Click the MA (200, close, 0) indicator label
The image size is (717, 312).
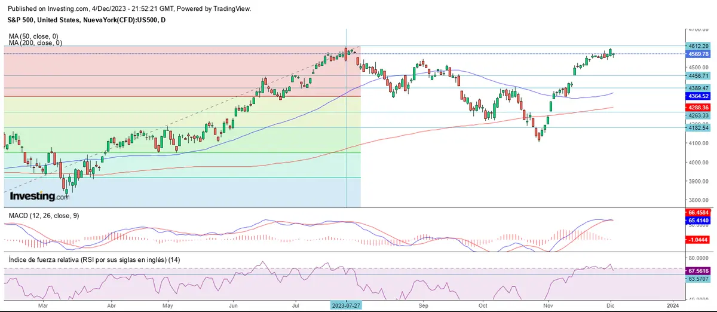coord(35,43)
